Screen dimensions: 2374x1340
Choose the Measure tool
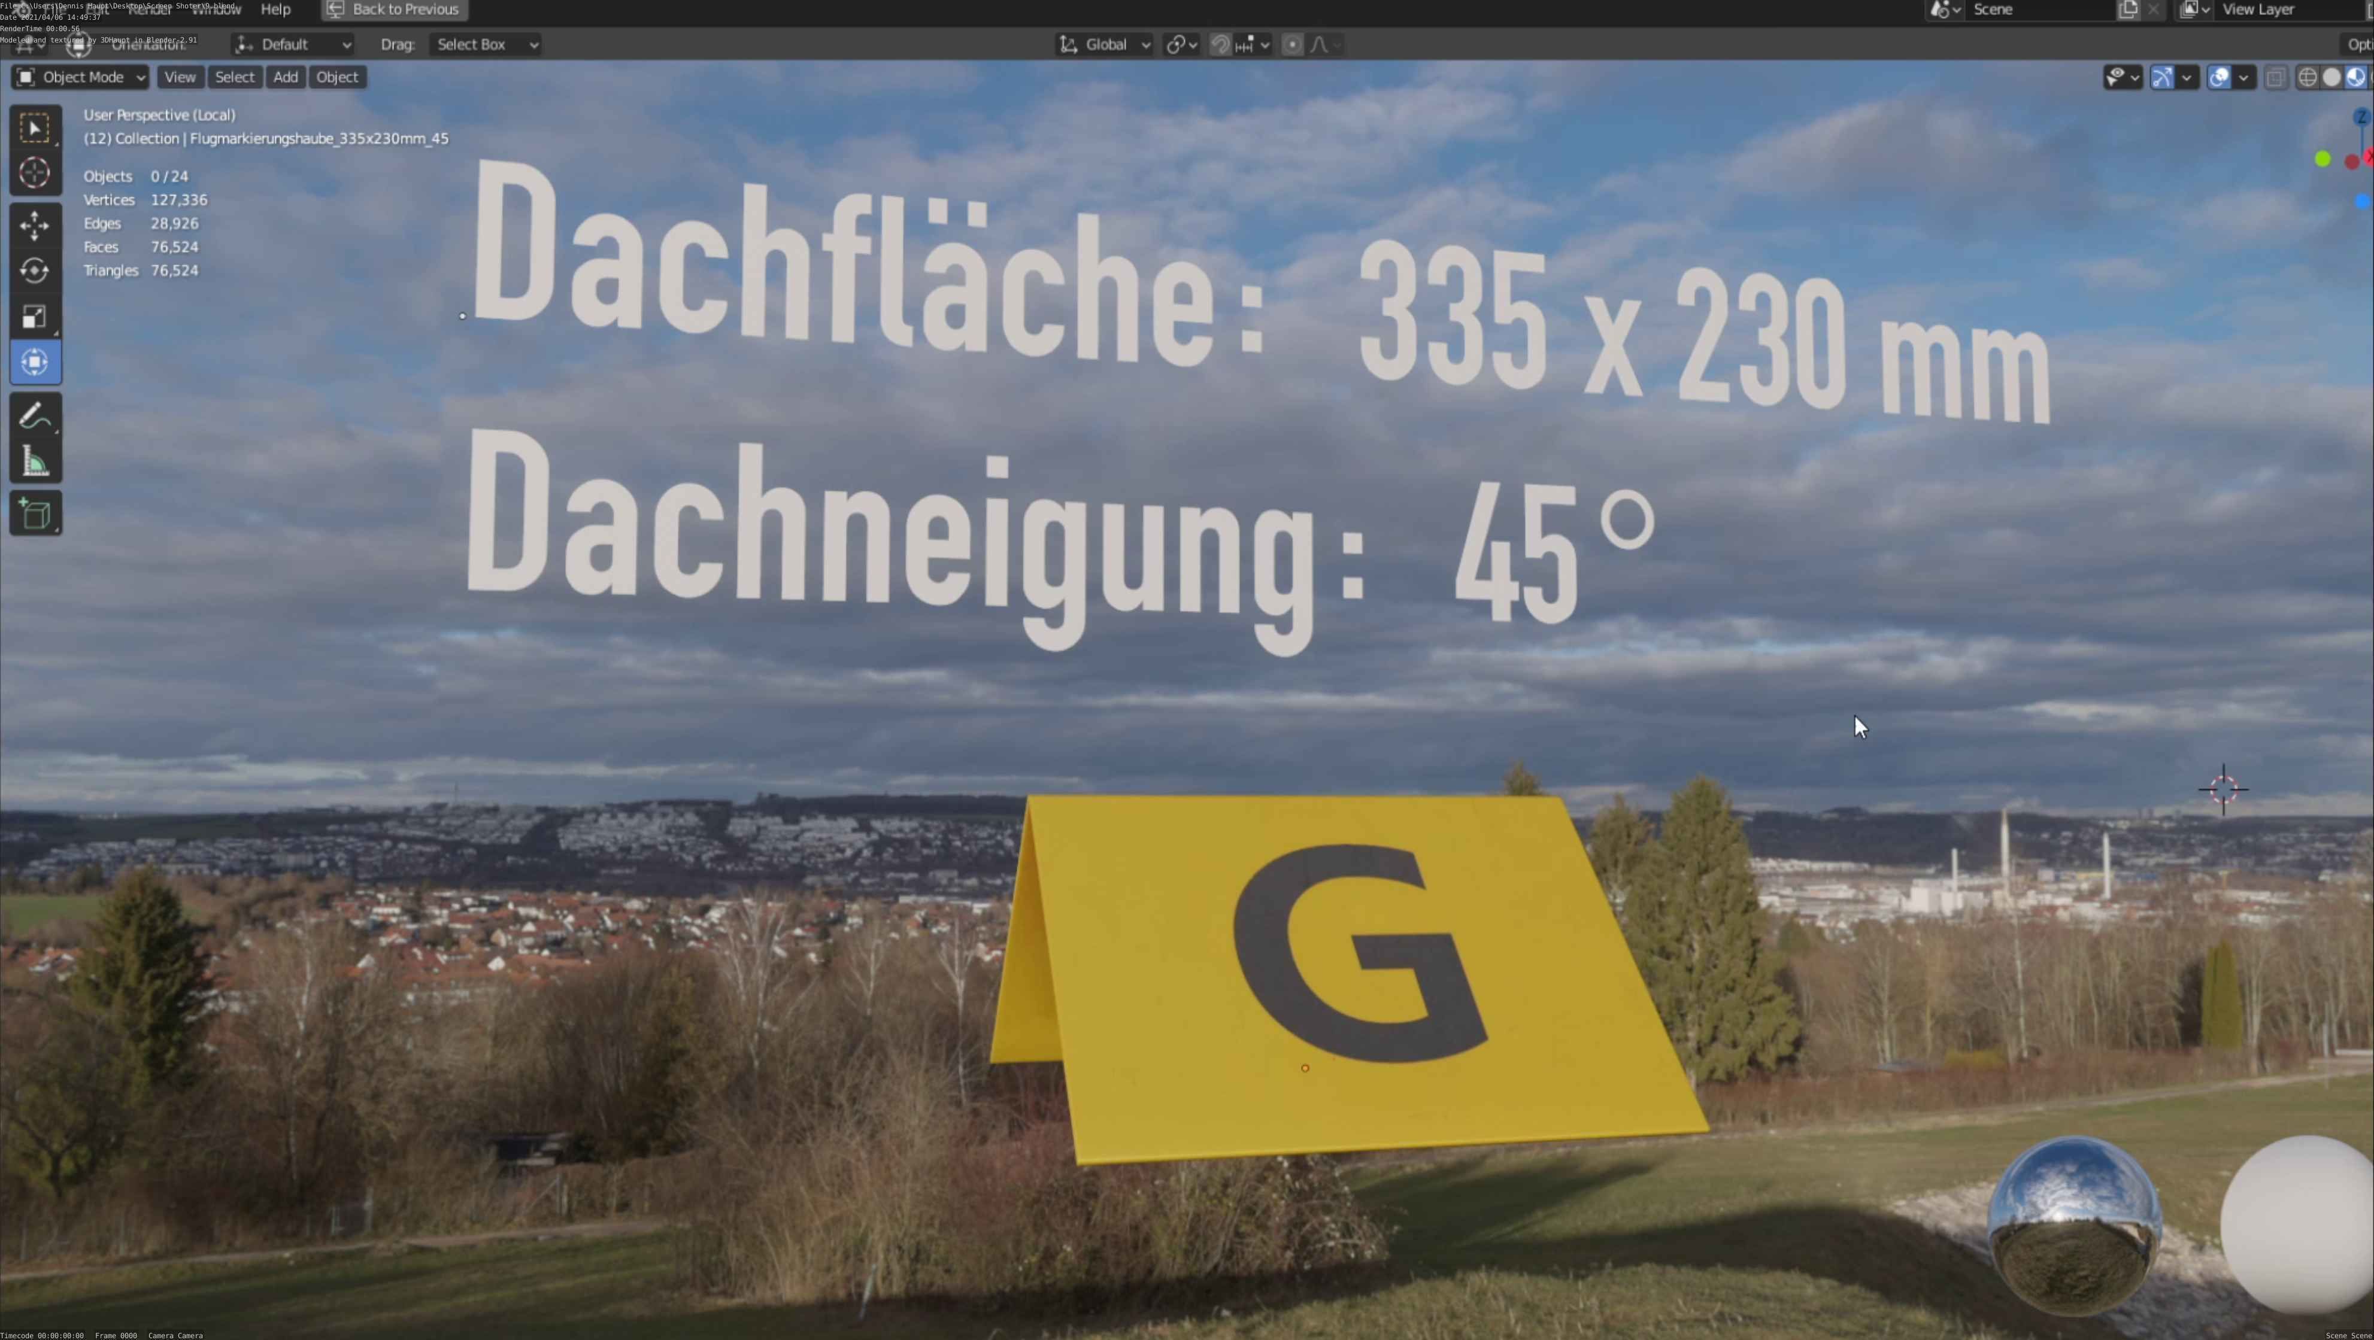coord(35,462)
